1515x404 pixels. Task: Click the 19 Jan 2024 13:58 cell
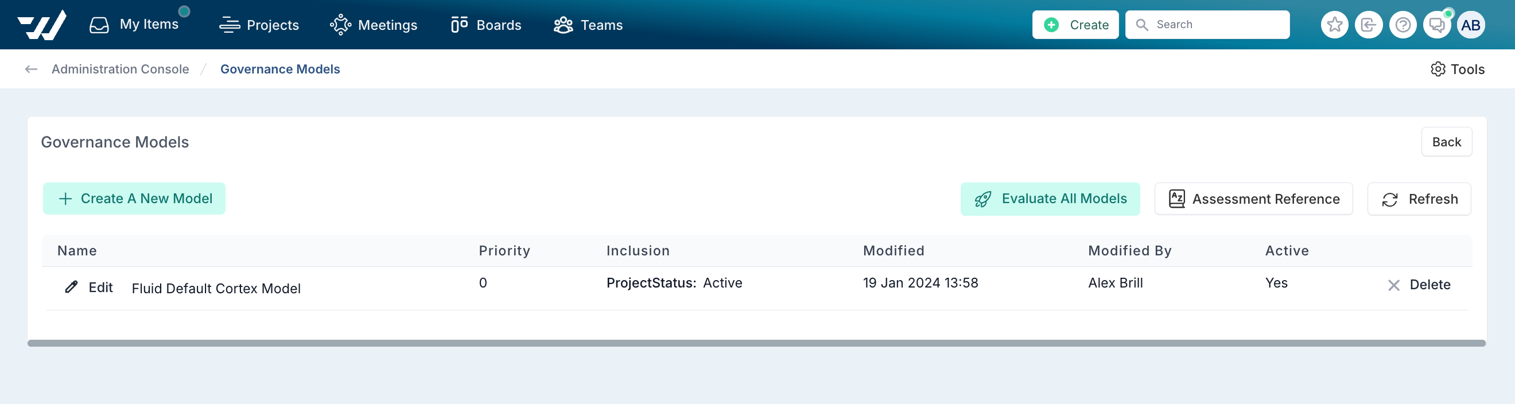click(x=920, y=283)
